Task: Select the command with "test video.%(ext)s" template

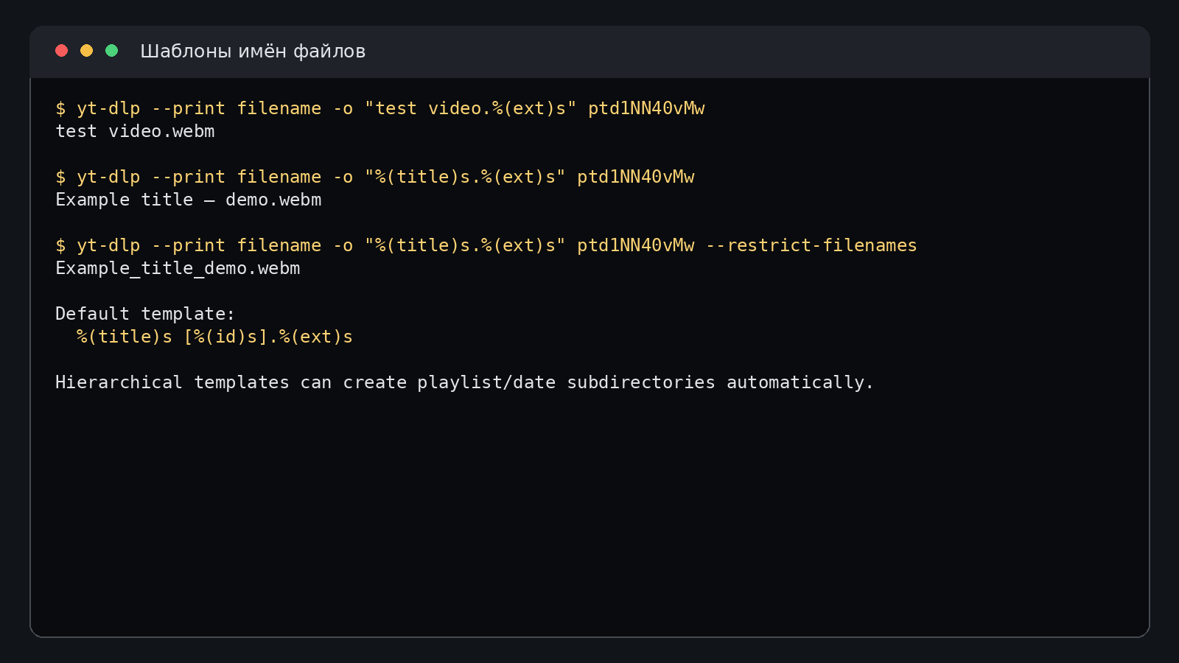Action: [380, 108]
